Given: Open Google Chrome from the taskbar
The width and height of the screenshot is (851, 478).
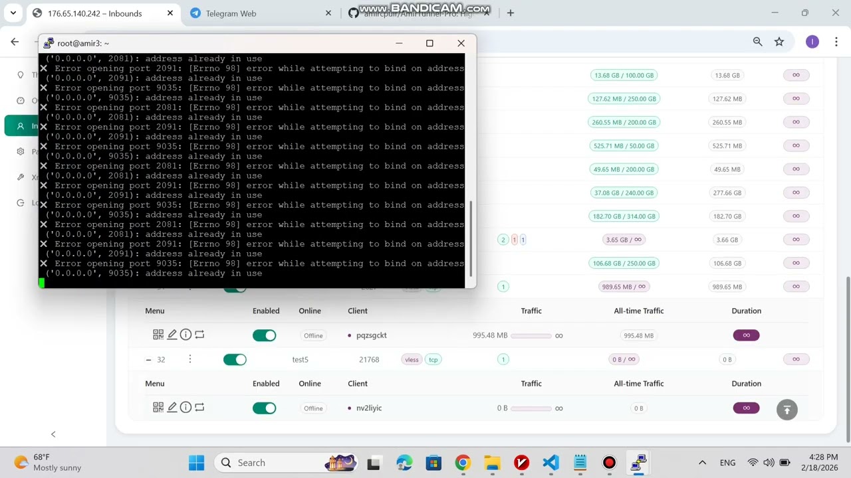Looking at the screenshot, I should [463, 463].
